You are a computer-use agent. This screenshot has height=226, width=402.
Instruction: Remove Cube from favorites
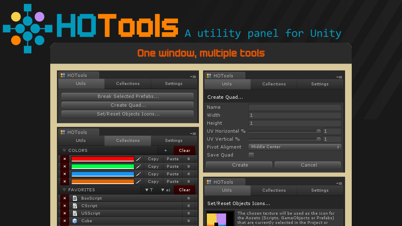tap(64, 221)
